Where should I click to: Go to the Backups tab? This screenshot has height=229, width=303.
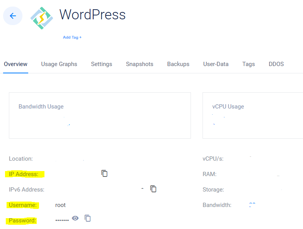178,64
